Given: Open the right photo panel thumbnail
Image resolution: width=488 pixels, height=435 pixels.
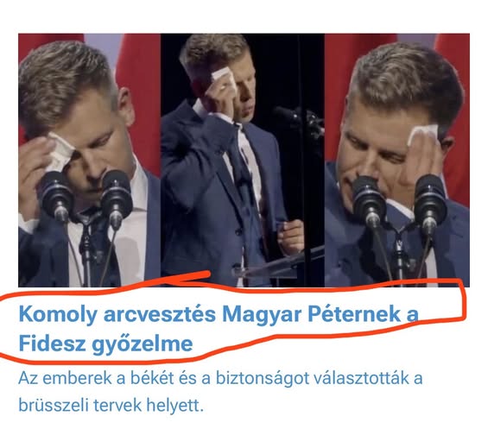Looking at the screenshot, I should click(397, 161).
